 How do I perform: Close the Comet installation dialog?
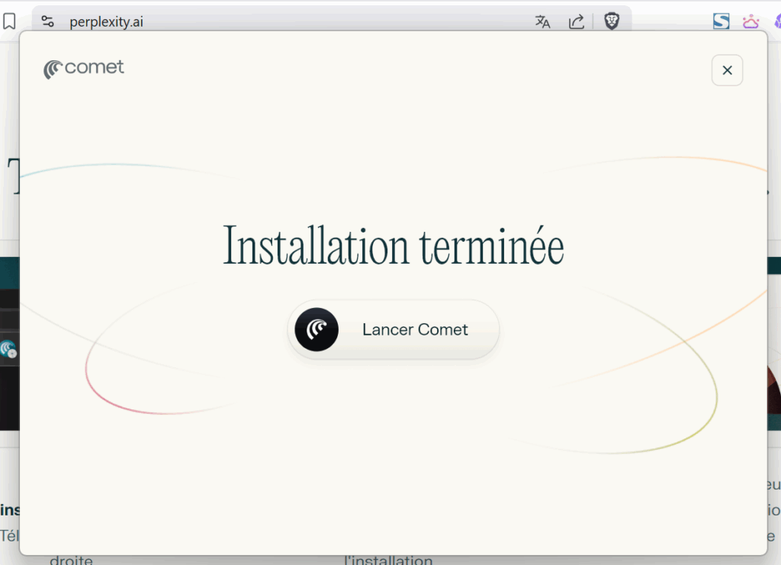pyautogui.click(x=727, y=70)
